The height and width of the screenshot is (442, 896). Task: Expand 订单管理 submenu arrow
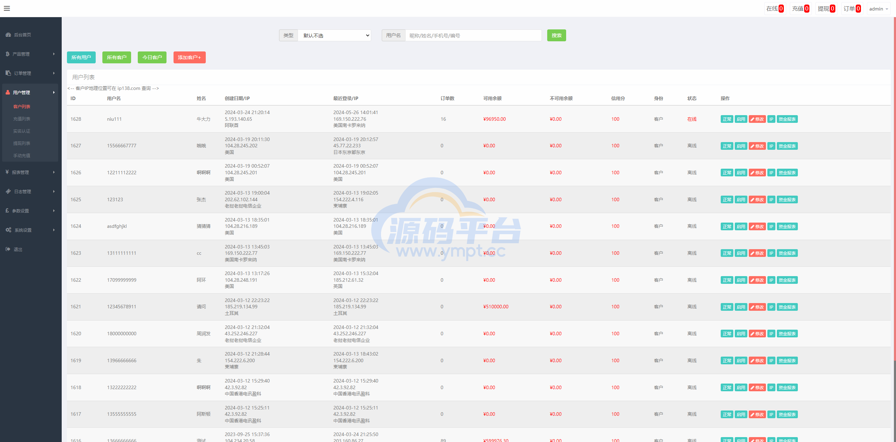[54, 73]
